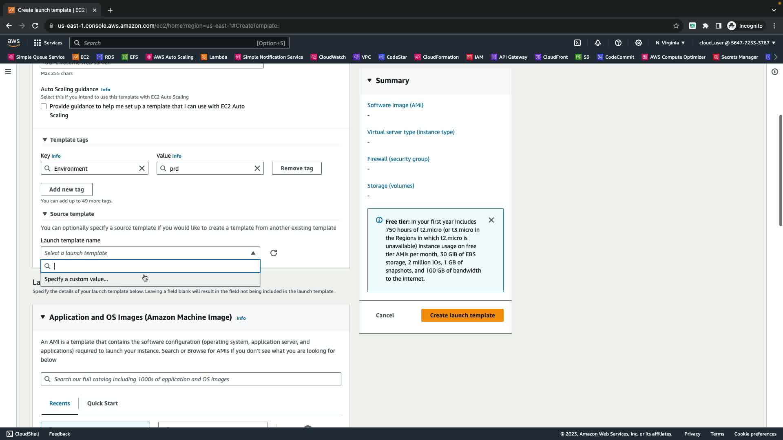Switch to the Quick Start tab
Image resolution: width=783 pixels, height=440 pixels.
pyautogui.click(x=102, y=403)
